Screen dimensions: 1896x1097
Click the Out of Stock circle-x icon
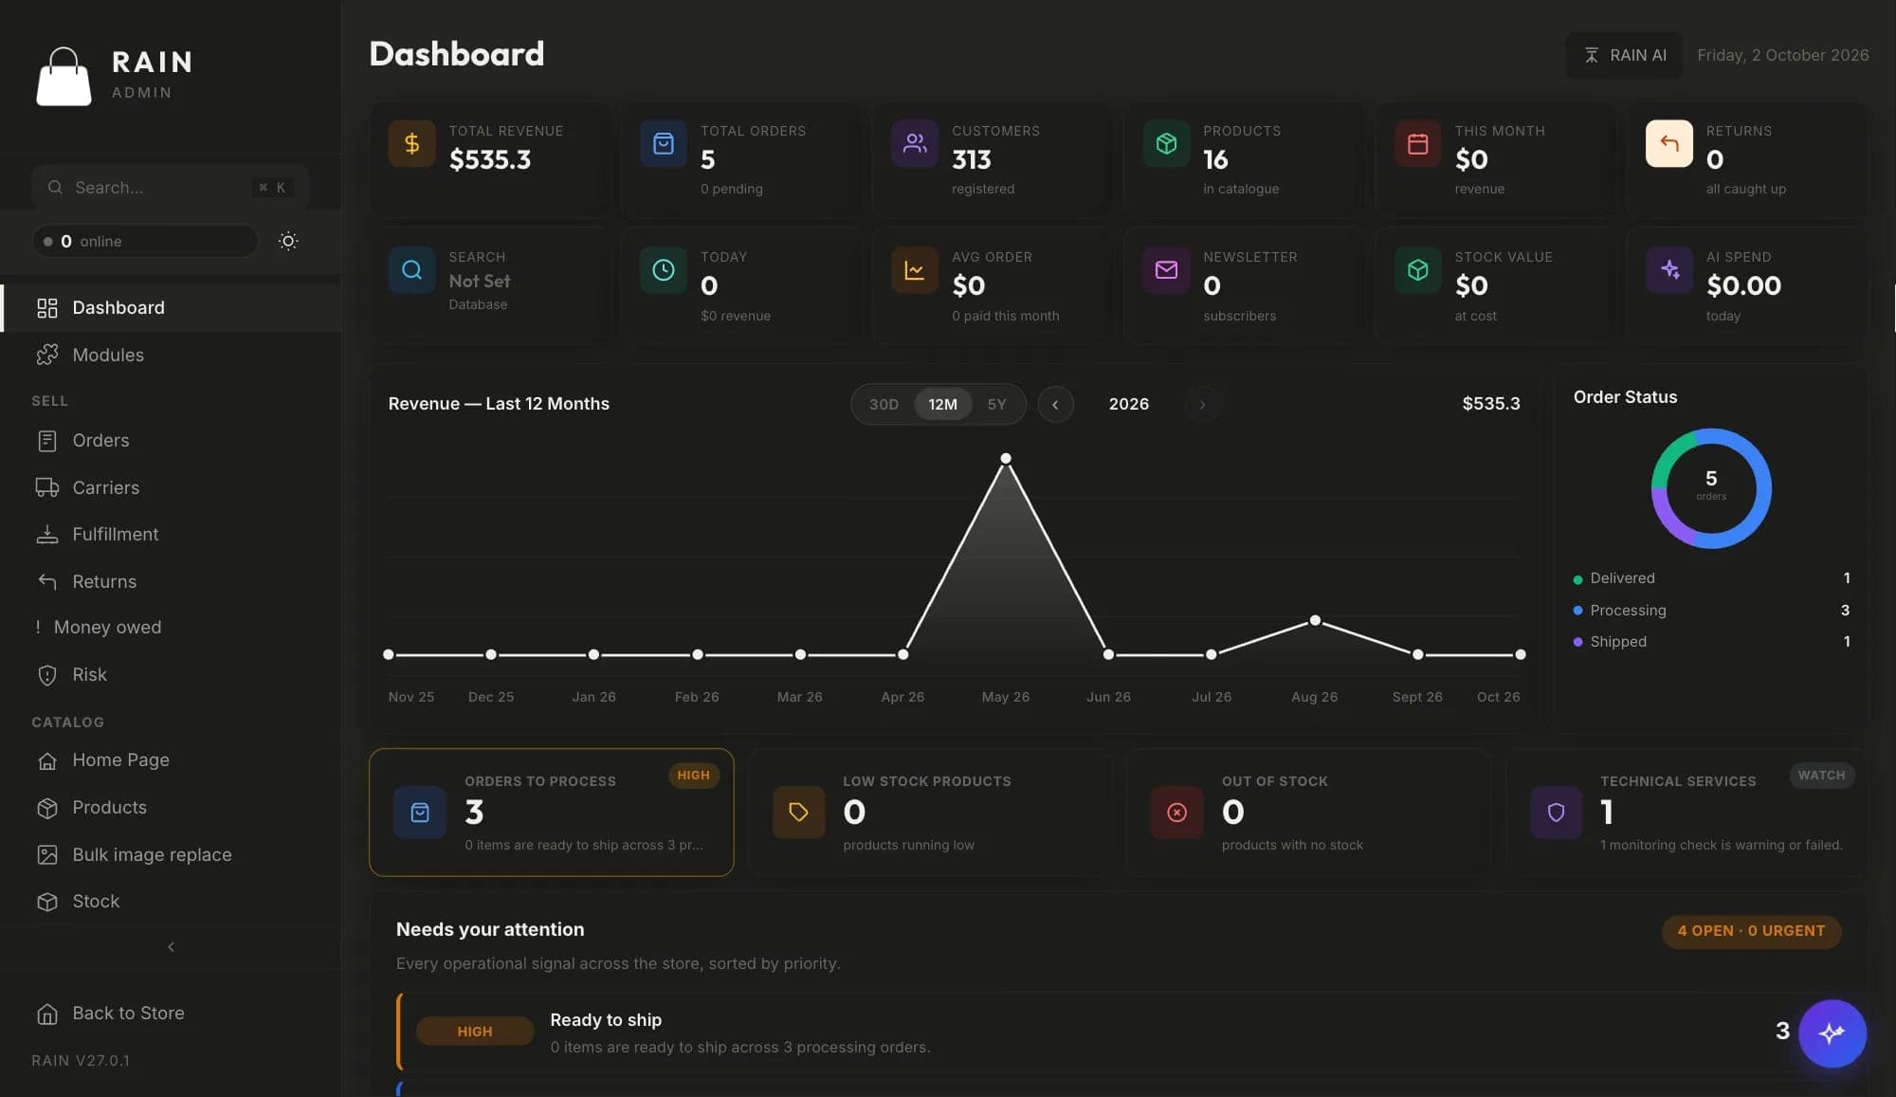tap(1176, 813)
